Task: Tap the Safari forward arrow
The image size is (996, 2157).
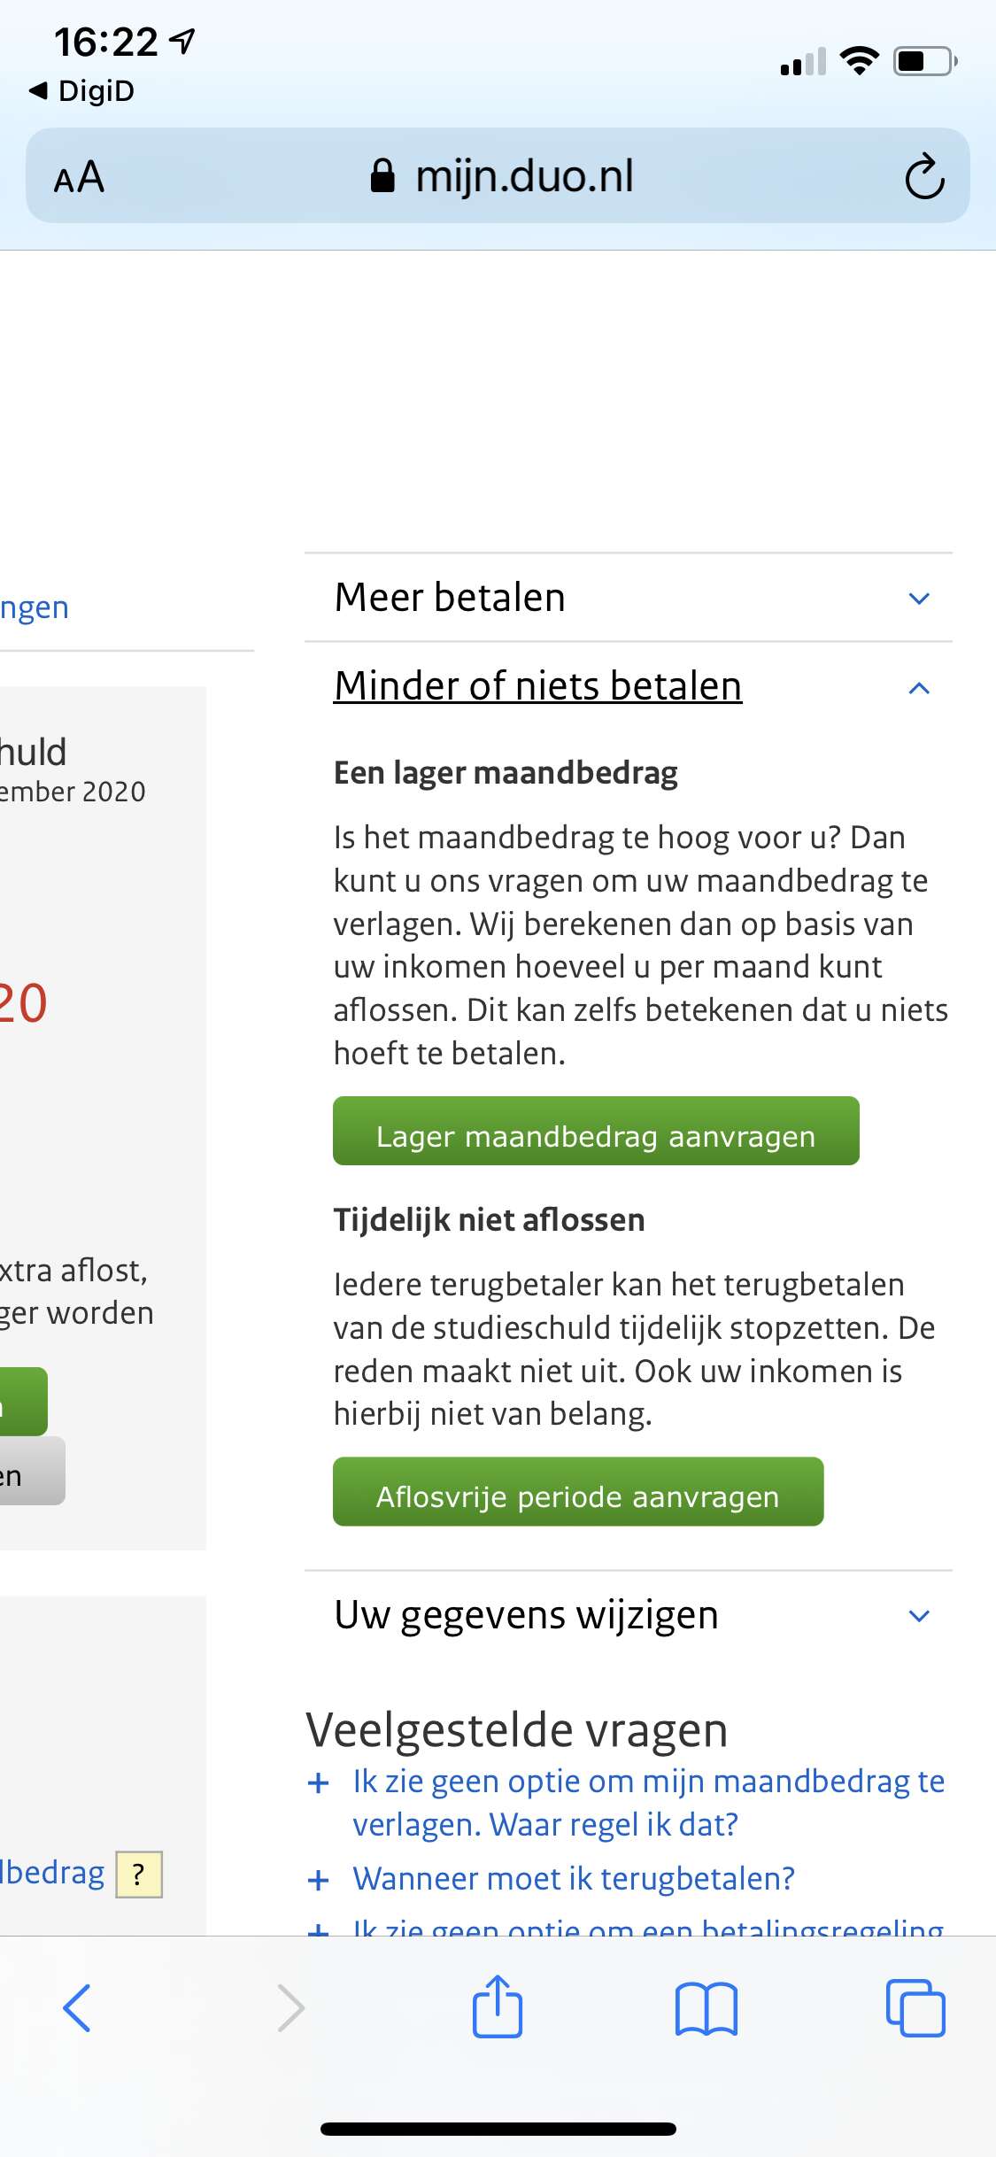Action: 290,2007
